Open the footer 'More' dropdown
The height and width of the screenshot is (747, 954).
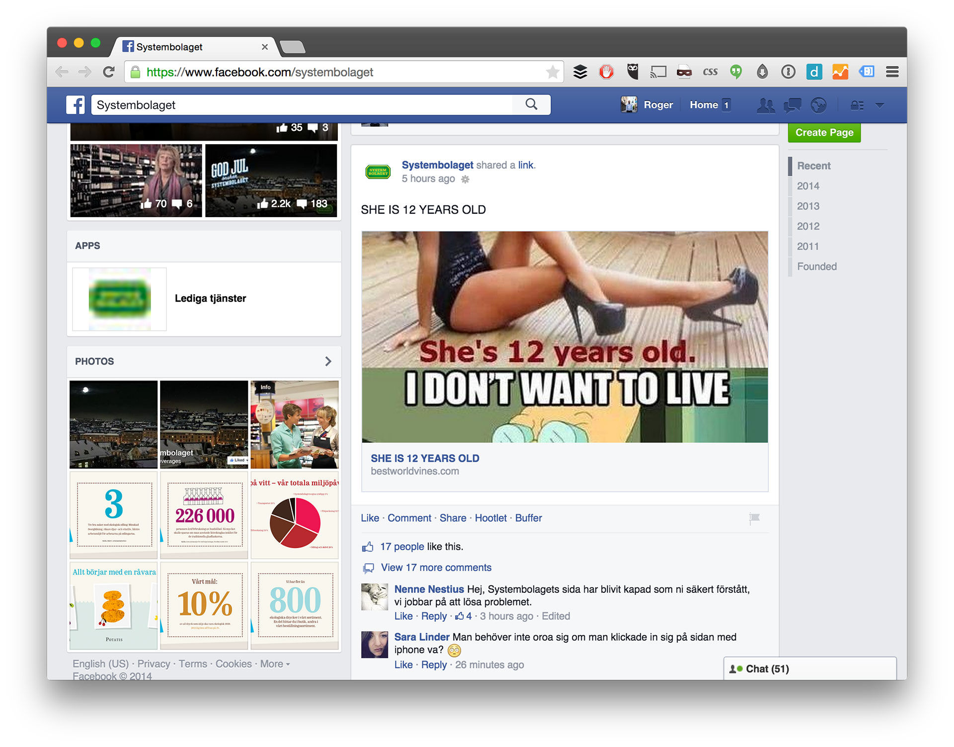275,664
